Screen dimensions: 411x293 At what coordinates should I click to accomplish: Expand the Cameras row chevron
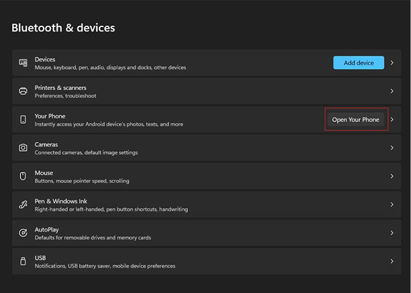click(392, 148)
